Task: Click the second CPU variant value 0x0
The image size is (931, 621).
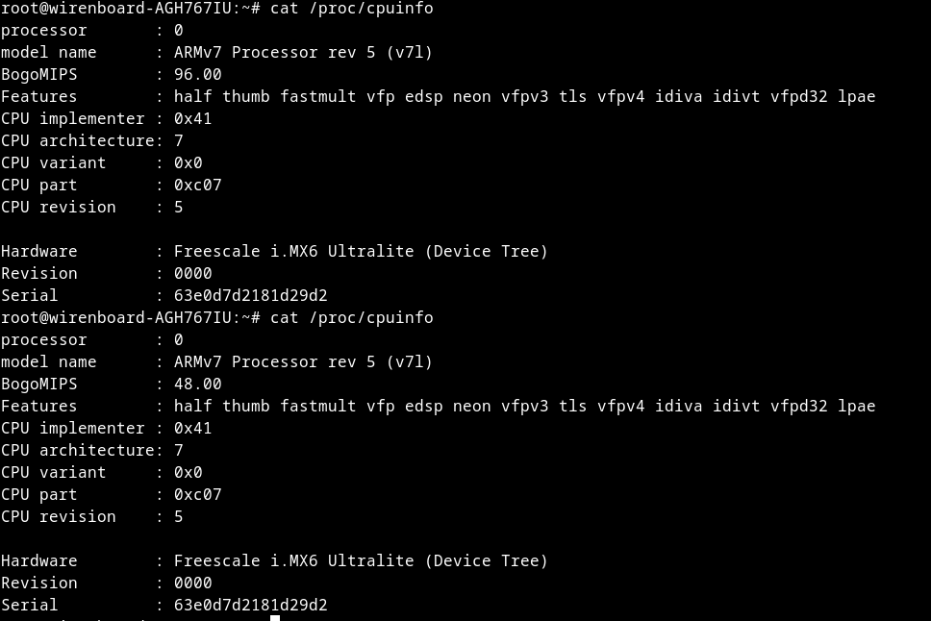Action: 188,472
